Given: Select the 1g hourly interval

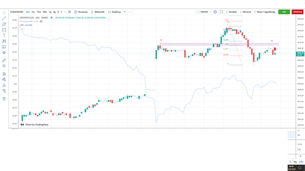Looking at the screenshot, I should [x=50, y=12].
